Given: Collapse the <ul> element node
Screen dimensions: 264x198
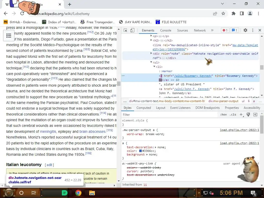Looking at the screenshot, I should coord(151,62).
